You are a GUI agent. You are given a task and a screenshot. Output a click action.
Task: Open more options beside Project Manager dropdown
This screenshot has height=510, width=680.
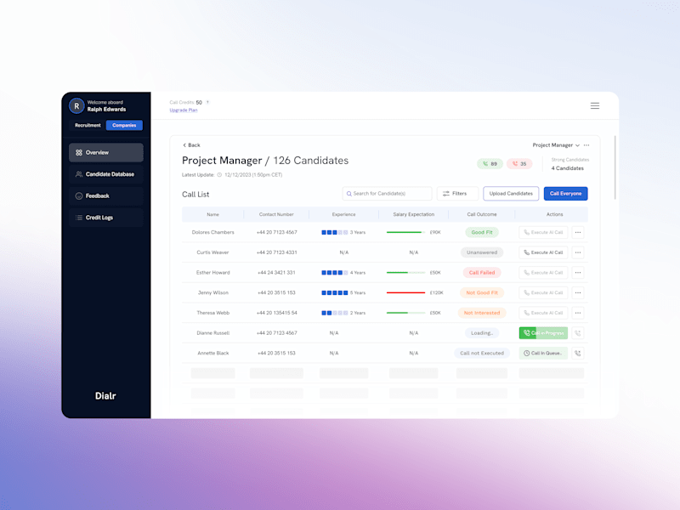[x=586, y=145]
